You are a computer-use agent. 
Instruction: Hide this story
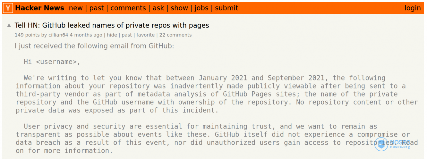coord(112,35)
